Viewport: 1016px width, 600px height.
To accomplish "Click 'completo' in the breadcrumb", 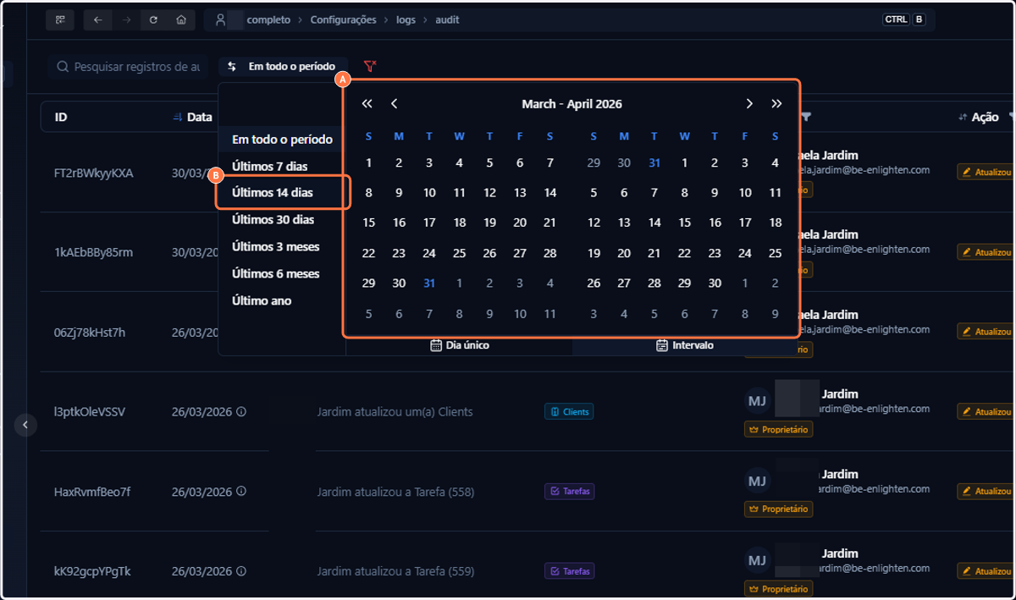I will pos(268,19).
